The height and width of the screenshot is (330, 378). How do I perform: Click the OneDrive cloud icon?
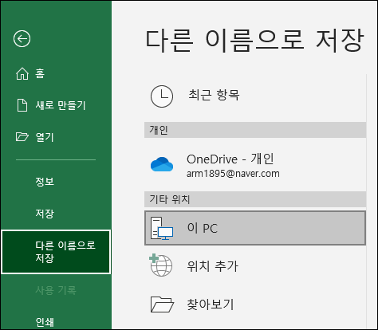click(x=162, y=164)
